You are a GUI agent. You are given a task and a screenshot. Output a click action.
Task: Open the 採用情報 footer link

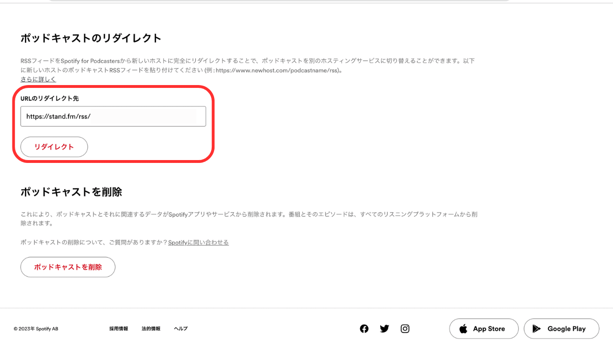coord(119,329)
